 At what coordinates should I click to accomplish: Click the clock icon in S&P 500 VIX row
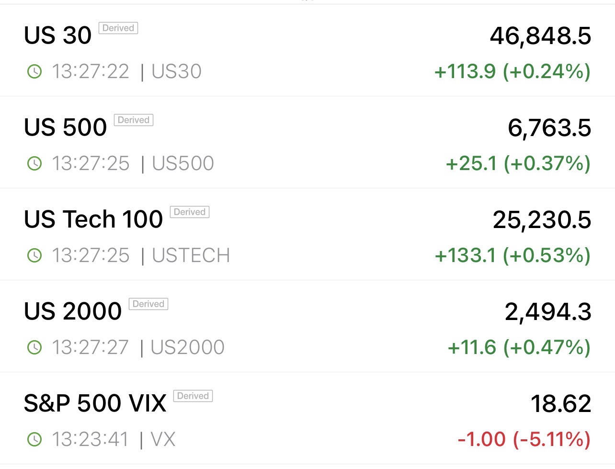[34, 439]
